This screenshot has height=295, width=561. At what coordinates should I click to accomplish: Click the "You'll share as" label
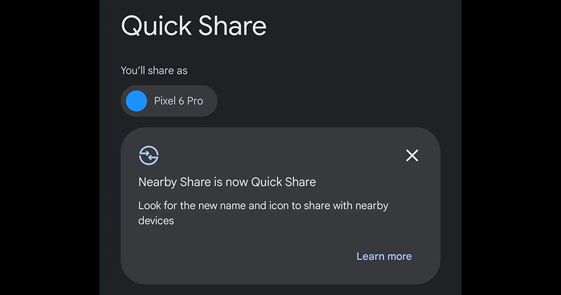click(x=154, y=71)
